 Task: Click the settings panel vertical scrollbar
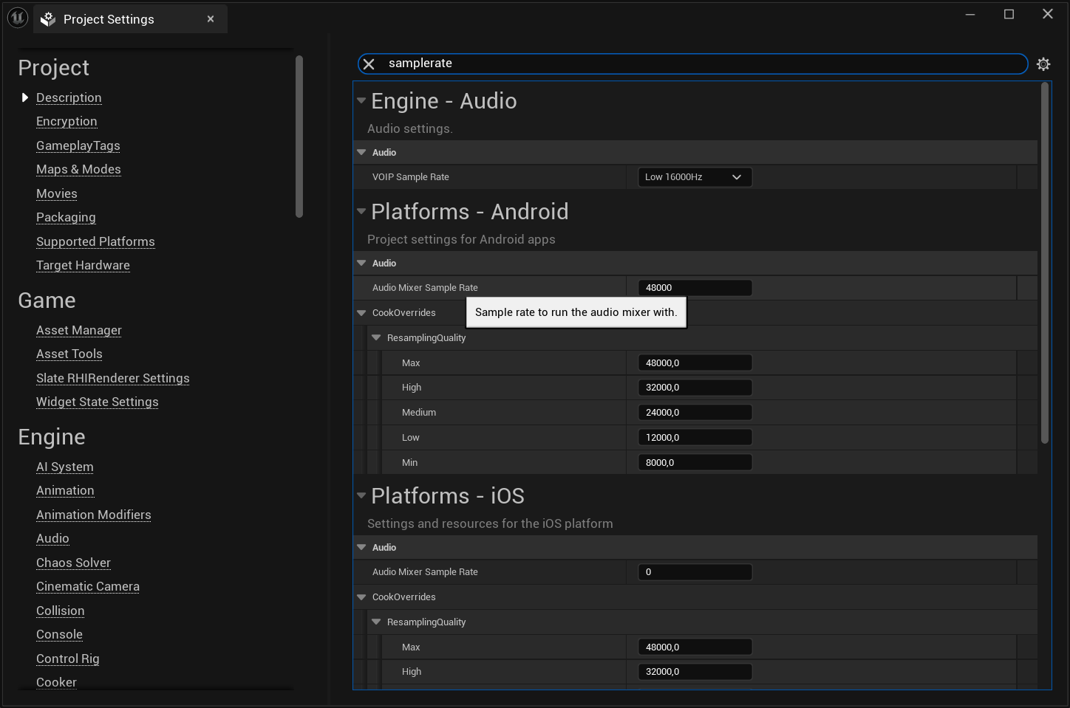(x=1044, y=262)
